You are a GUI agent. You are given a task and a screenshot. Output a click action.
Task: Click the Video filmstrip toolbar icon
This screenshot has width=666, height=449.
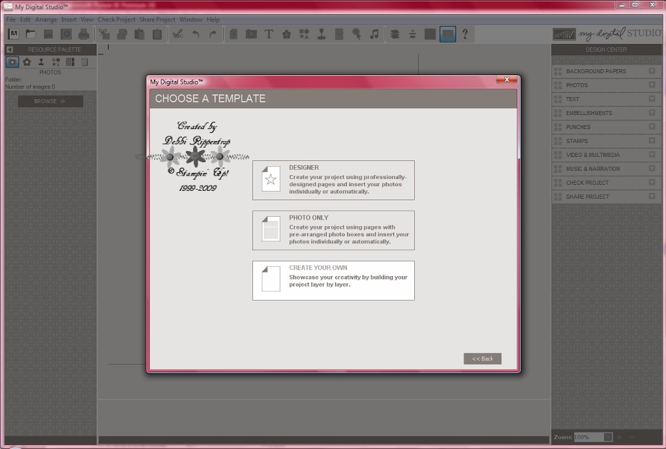click(339, 34)
